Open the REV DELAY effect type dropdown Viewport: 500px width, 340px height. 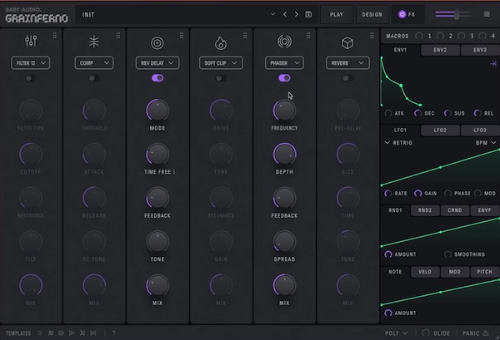point(157,63)
